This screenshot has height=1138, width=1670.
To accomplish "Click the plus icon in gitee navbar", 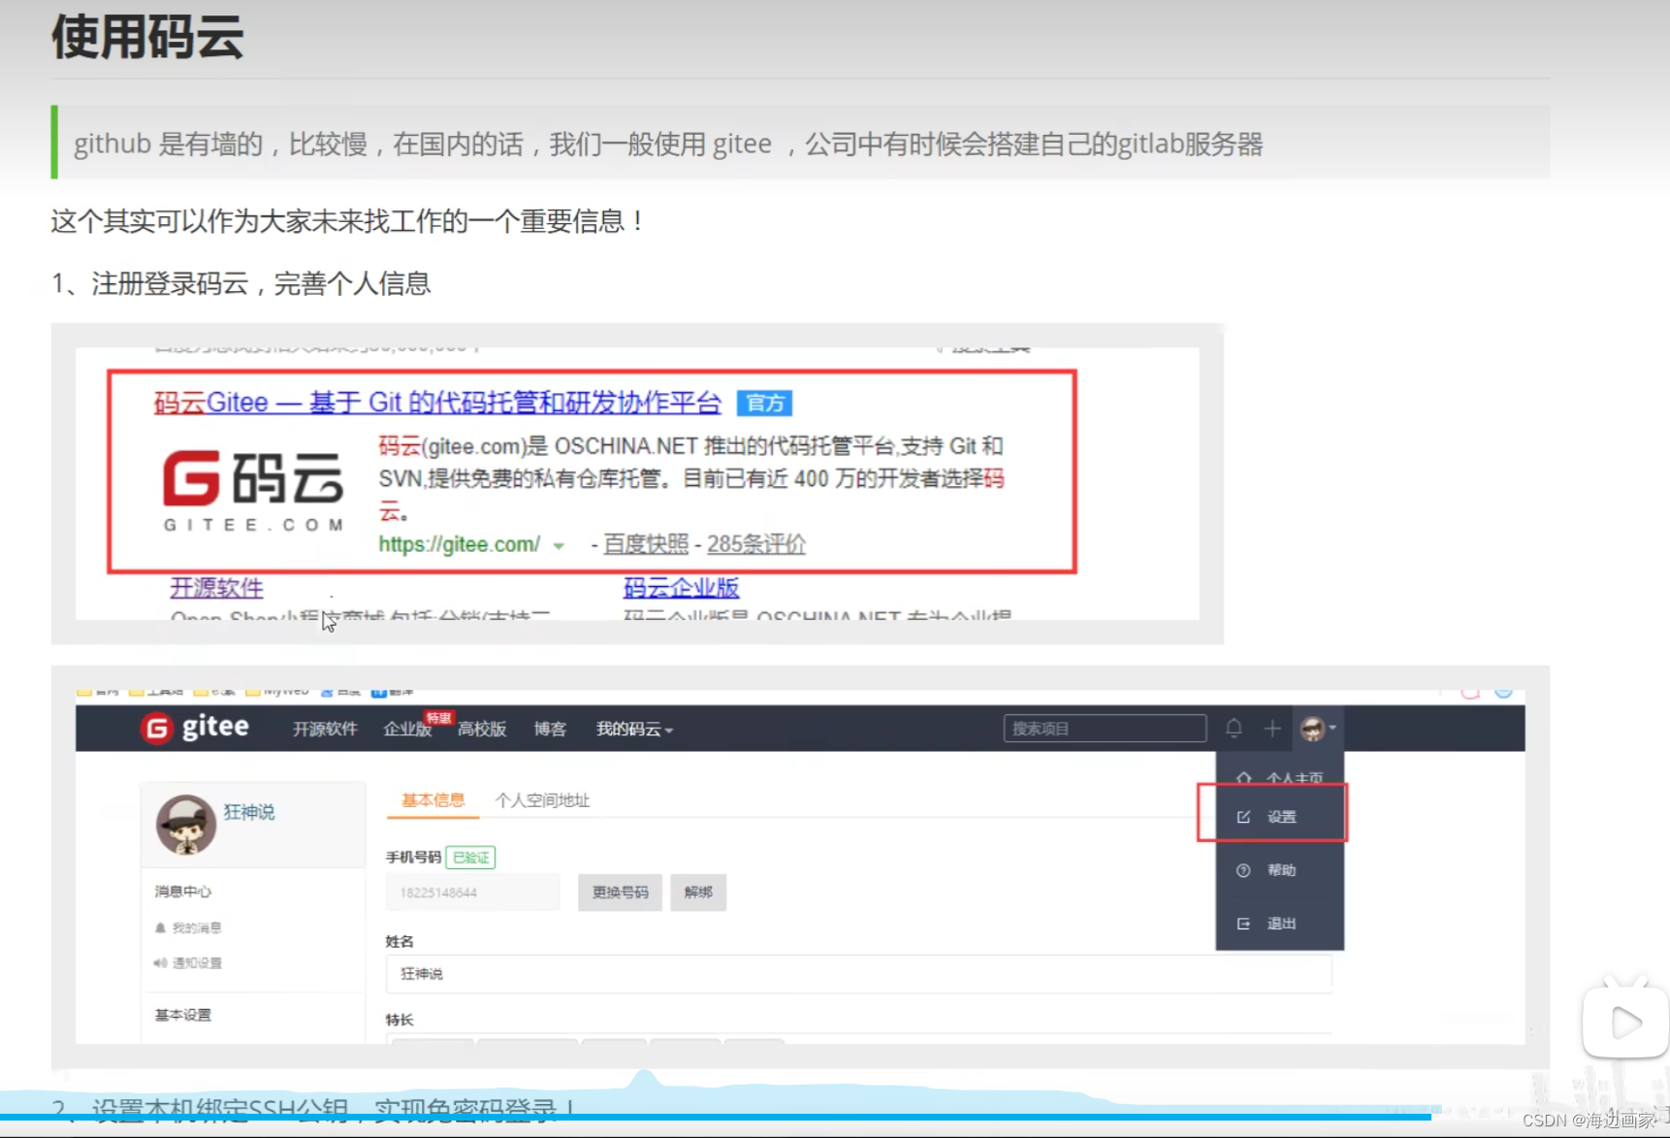I will [1272, 729].
